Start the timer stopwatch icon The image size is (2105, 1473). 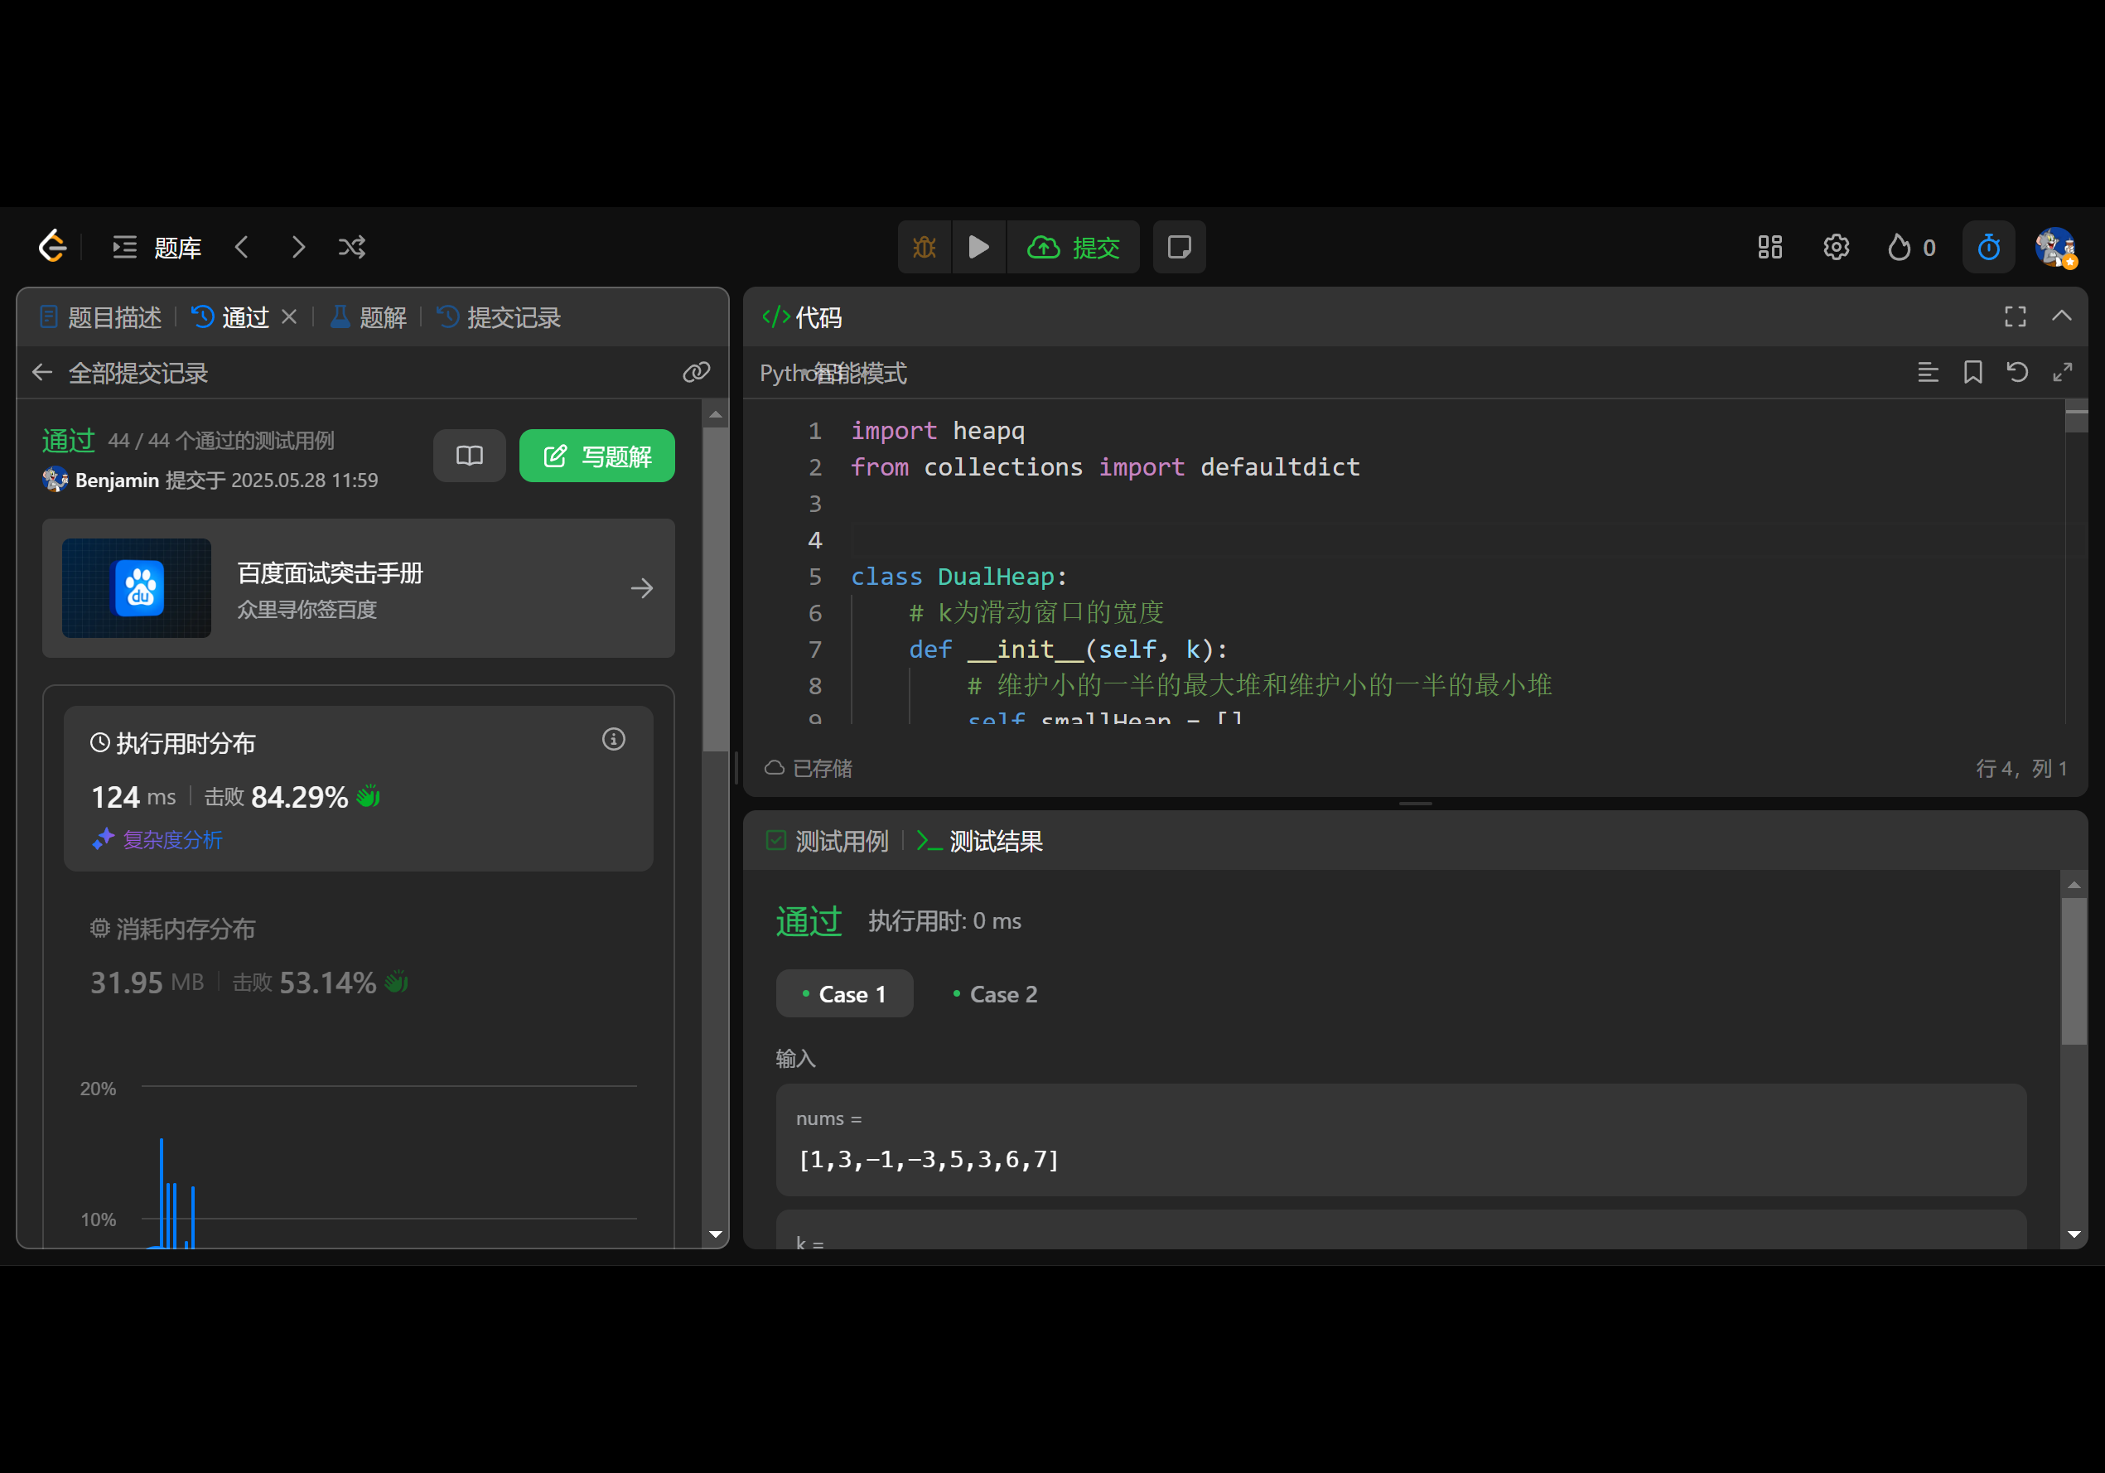pyautogui.click(x=1987, y=247)
